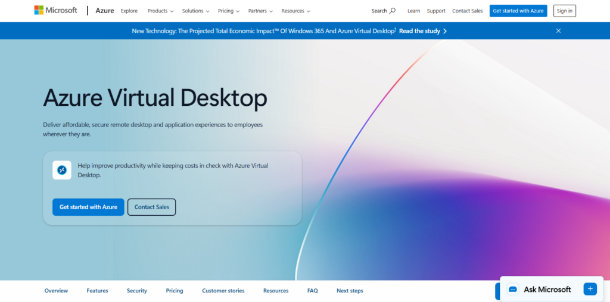Click the Azure Virtual Desktop product icon

click(x=62, y=170)
